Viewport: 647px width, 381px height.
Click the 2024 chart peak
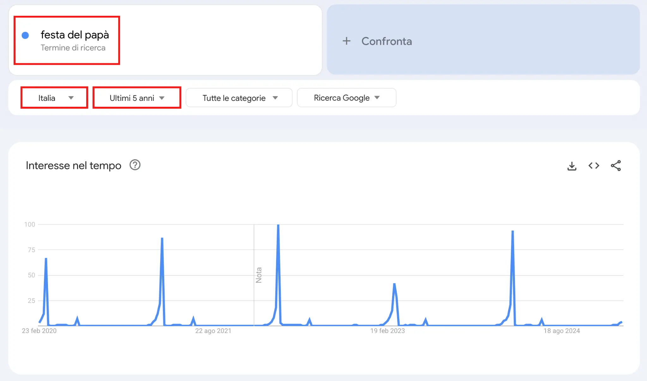point(512,232)
